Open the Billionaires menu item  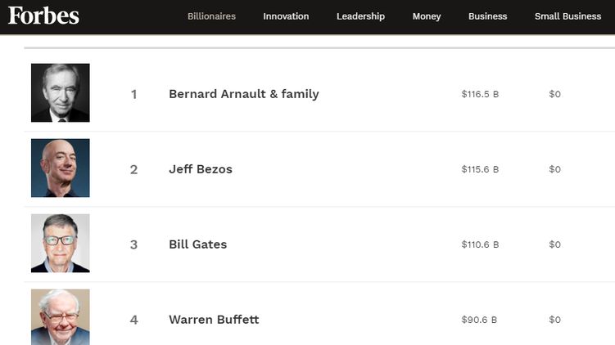click(x=211, y=16)
